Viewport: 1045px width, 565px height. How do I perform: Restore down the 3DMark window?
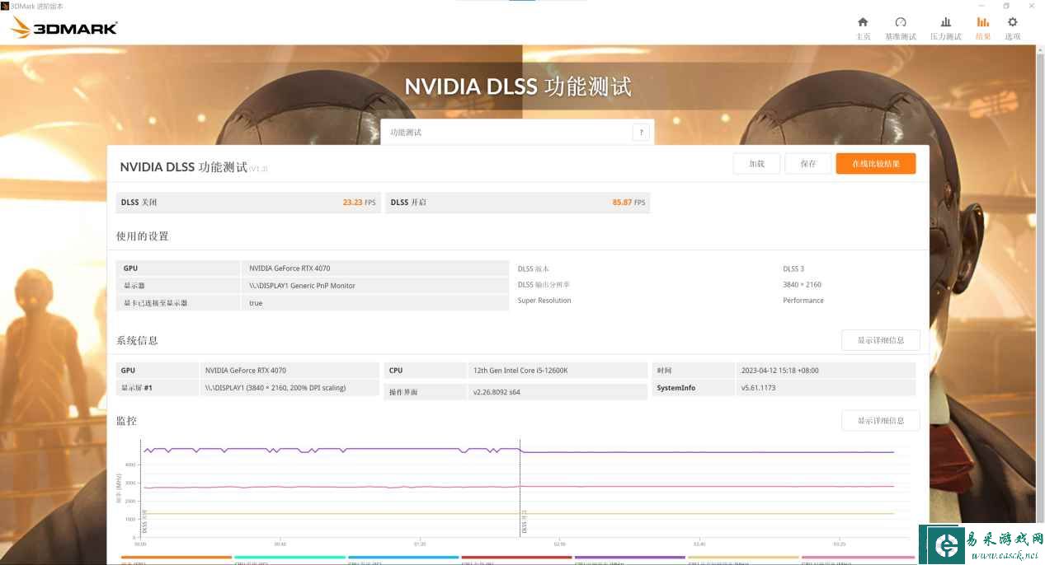(1006, 6)
